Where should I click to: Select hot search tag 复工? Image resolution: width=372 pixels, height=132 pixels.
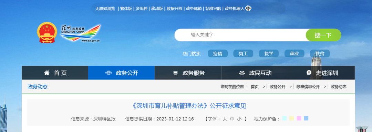click(243, 54)
